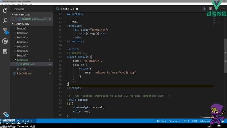Open the VirtualBox View menu
Viewport: 227px width, 128px height.
[13, 4]
